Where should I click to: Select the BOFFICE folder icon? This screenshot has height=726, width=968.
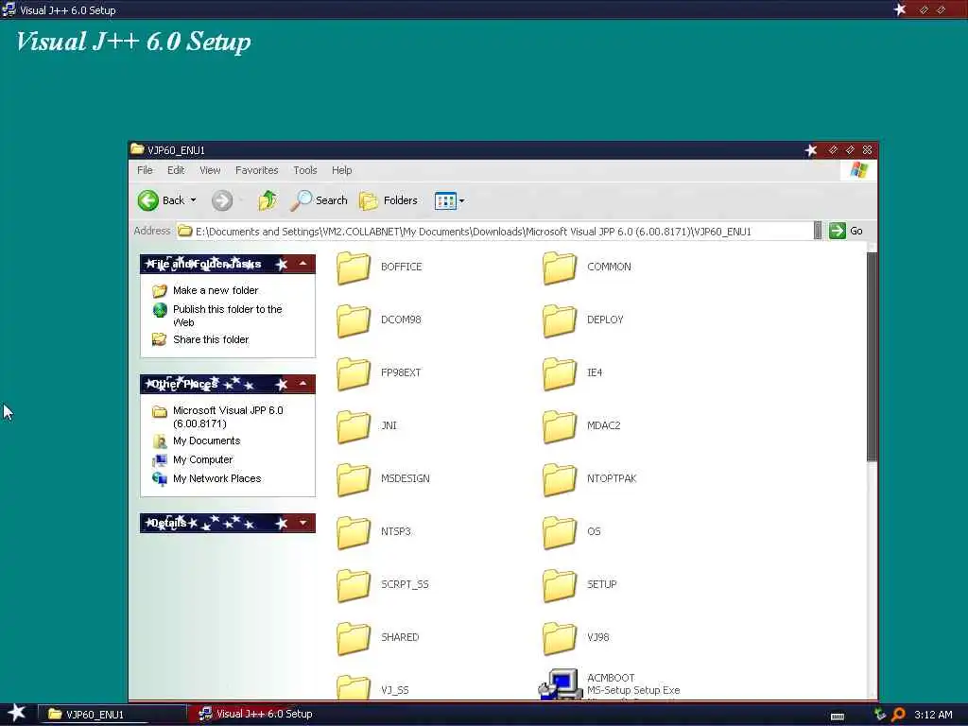tap(354, 268)
